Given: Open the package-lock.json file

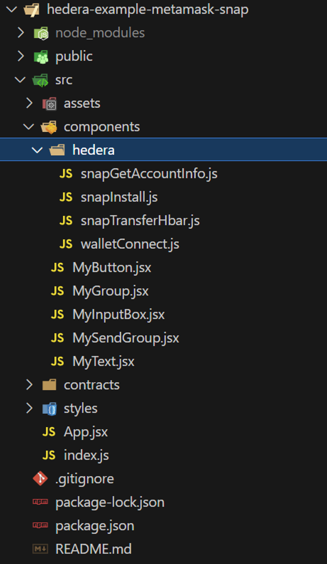Looking at the screenshot, I should [109, 502].
